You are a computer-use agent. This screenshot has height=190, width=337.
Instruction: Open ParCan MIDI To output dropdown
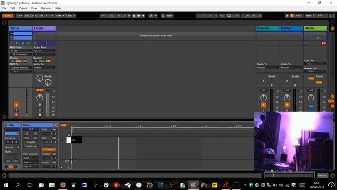21,68
